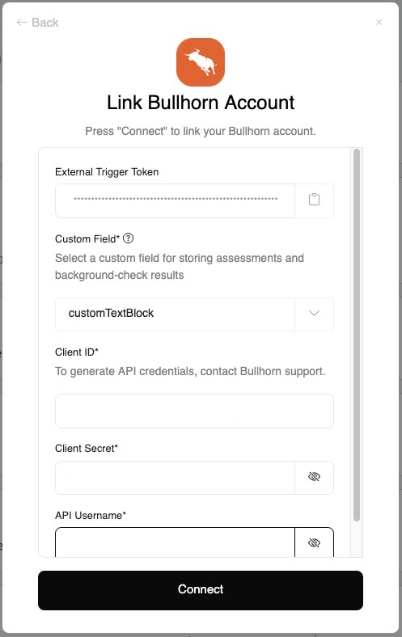Click the "Client ID*" field label
Screen dimensions: 402x637
tap(77, 352)
